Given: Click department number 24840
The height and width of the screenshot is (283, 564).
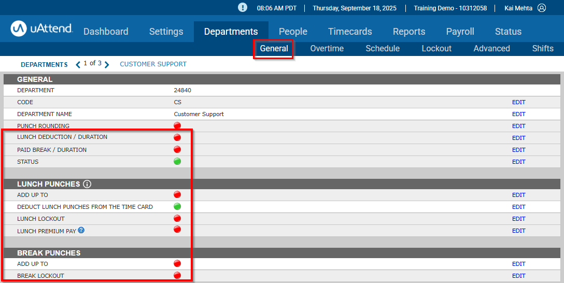Looking at the screenshot, I should (x=182, y=90).
